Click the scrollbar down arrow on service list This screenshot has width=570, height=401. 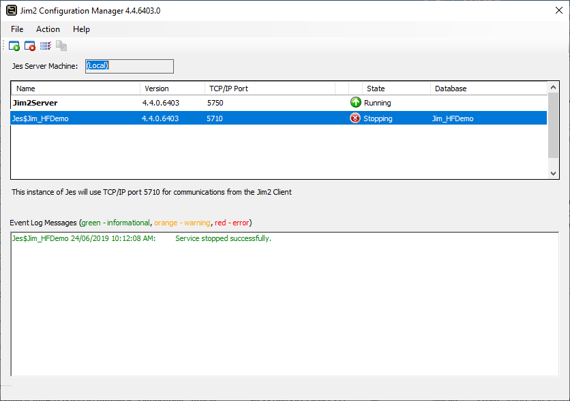tap(554, 172)
